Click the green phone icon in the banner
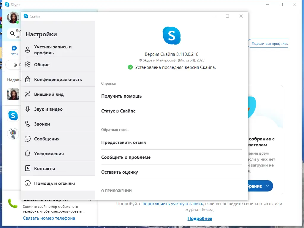Image resolution: width=304 pixels, height=228 pixels. pyautogui.click(x=13, y=203)
